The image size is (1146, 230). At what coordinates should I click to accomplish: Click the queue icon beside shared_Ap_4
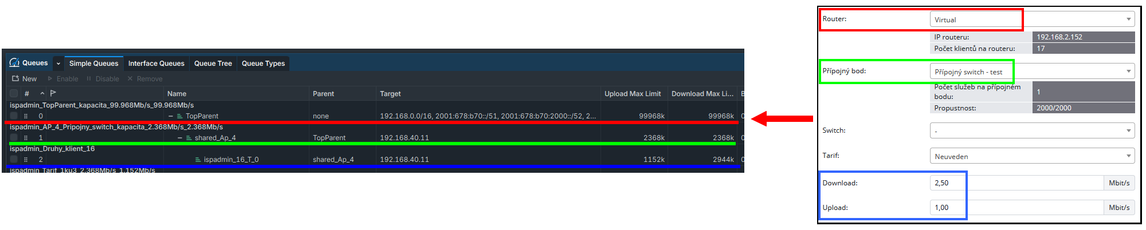[x=189, y=138]
